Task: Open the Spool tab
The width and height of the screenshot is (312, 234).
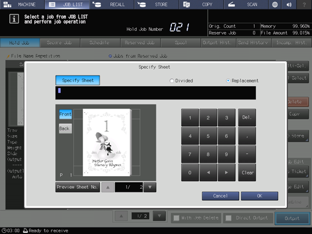Action: tap(180, 43)
